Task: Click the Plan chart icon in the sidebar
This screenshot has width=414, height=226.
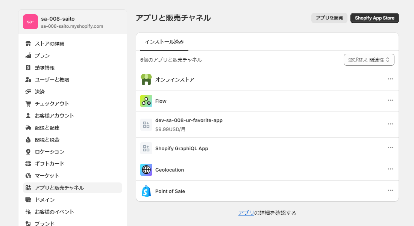Action: tap(28, 56)
